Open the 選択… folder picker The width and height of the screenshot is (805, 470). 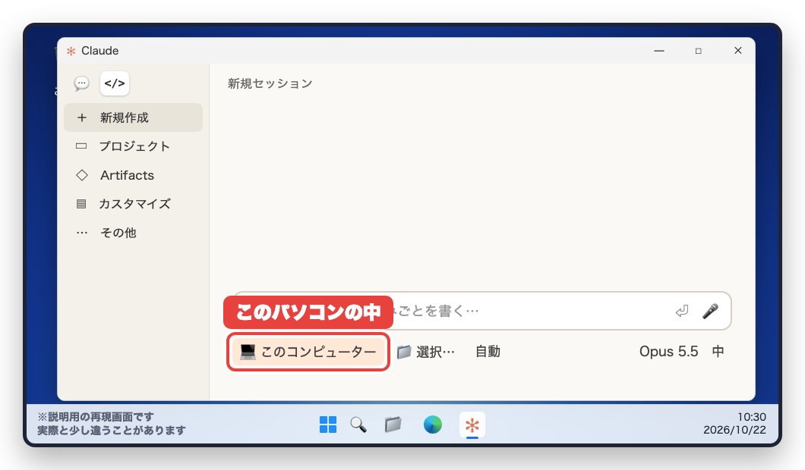pos(425,352)
